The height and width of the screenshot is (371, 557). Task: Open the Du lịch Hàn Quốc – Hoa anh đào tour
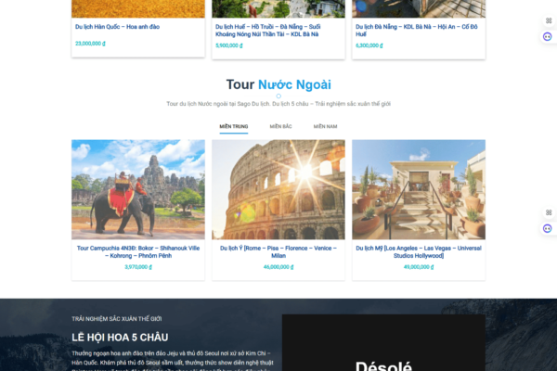coord(117,27)
